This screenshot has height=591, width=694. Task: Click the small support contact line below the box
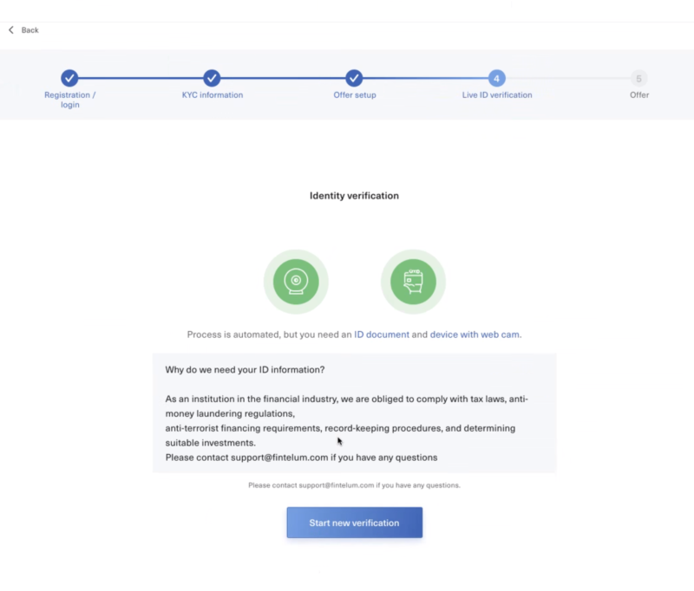[354, 485]
